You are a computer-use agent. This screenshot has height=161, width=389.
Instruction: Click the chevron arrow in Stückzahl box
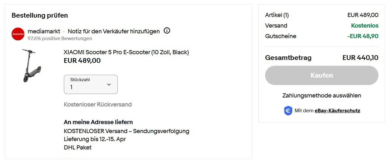tap(109, 84)
